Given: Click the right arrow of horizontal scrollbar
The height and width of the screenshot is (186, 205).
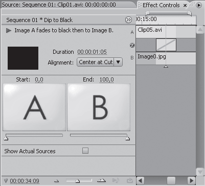Looking at the screenshot, I should tap(191, 180).
